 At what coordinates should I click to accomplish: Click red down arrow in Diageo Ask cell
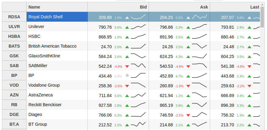[x=188, y=115]
